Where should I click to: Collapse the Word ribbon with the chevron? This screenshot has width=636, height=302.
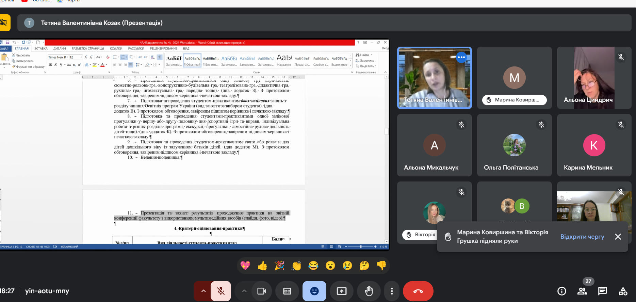(385, 72)
